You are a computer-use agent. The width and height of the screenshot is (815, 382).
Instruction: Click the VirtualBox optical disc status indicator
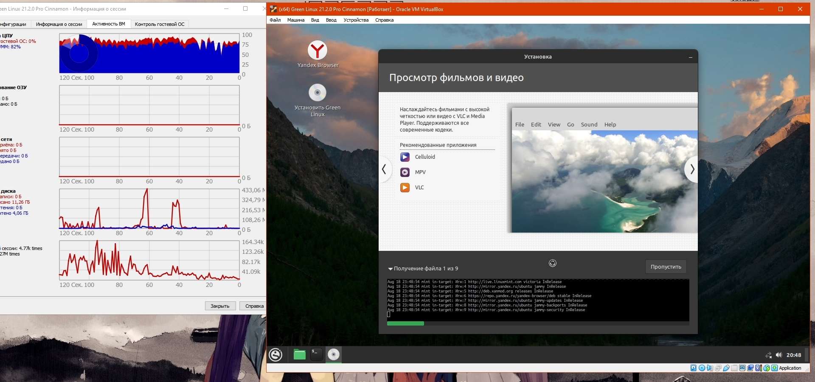702,368
